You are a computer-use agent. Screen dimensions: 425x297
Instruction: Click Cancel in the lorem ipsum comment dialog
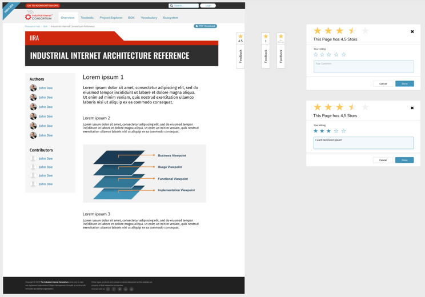click(383, 160)
